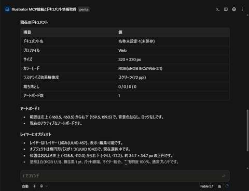Screen dimensions: 249x191
Task: Click the 'penta' tag badge
Action: pyautogui.click(x=84, y=9)
